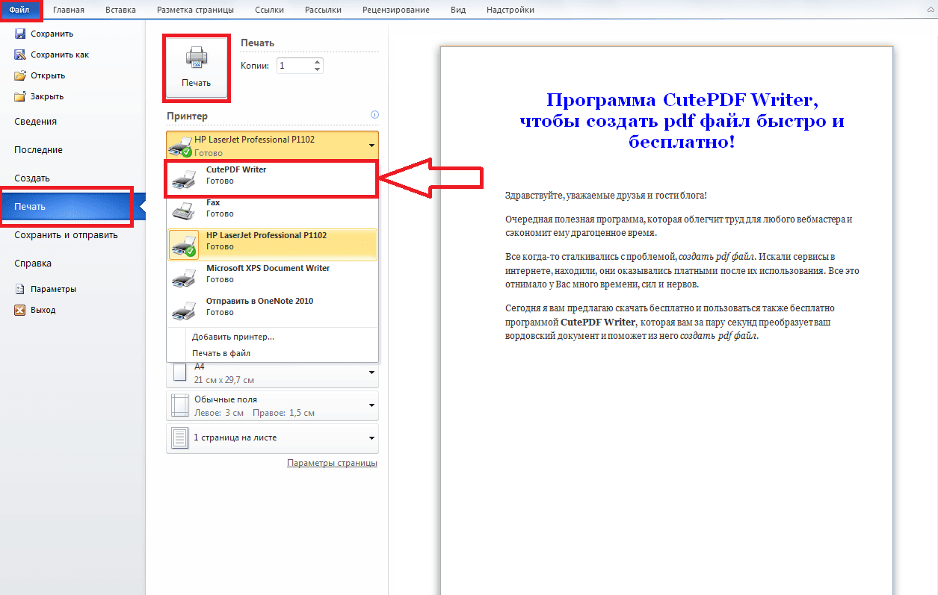The height and width of the screenshot is (595, 938).
Task: Expand the 1 page per sheet dropdown
Action: point(371,438)
